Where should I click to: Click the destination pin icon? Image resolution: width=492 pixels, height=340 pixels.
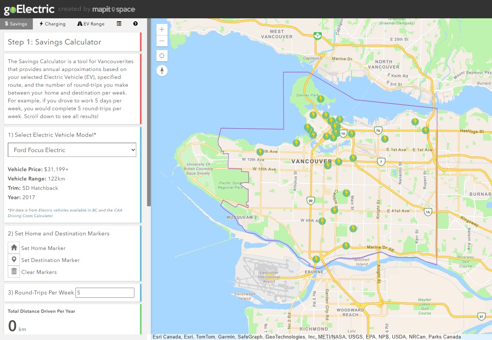click(x=14, y=260)
